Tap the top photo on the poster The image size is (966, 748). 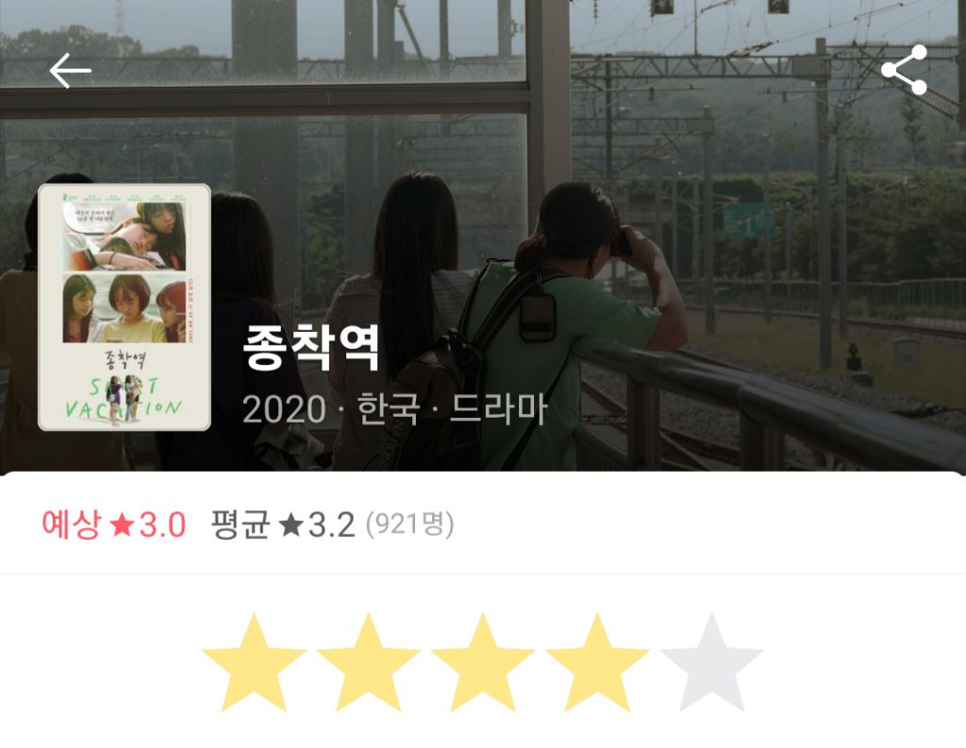(x=124, y=236)
